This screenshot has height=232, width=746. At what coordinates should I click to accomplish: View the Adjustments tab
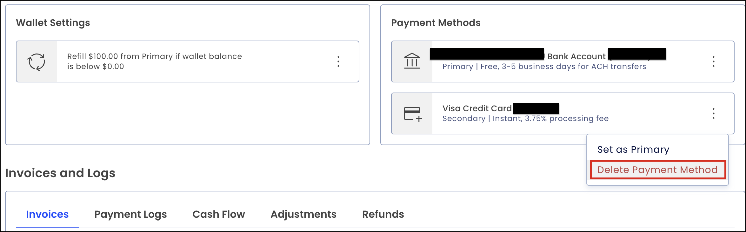(303, 215)
